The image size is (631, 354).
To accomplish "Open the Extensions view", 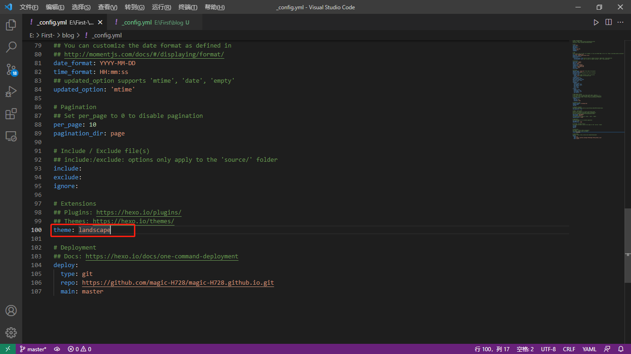I will 11,114.
